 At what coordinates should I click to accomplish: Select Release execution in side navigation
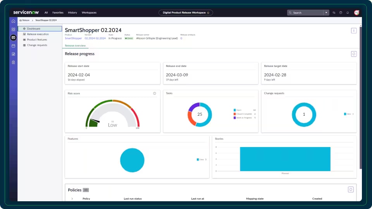pyautogui.click(x=38, y=34)
